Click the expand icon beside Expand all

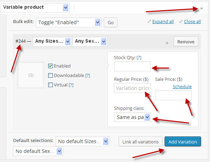149,21
